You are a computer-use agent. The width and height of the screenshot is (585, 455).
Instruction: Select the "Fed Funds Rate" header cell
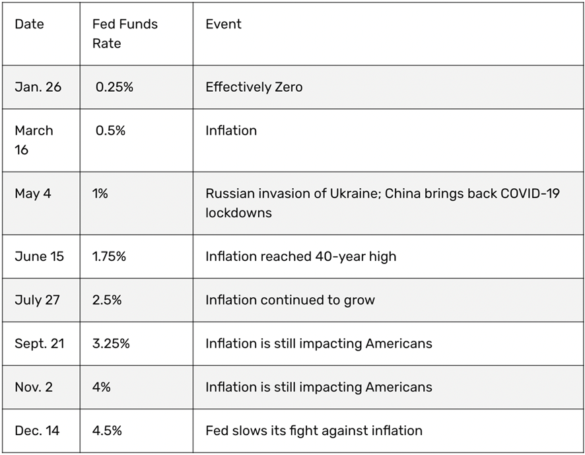click(x=125, y=34)
